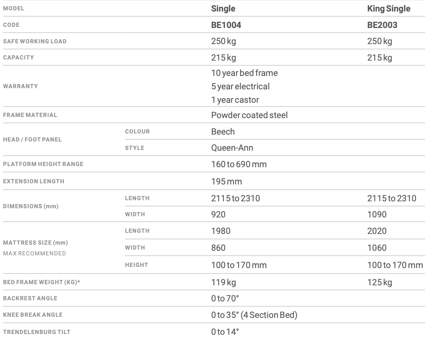Select the 10 year bed frame warranty text
This screenshot has height=339, width=425.
[x=244, y=72]
